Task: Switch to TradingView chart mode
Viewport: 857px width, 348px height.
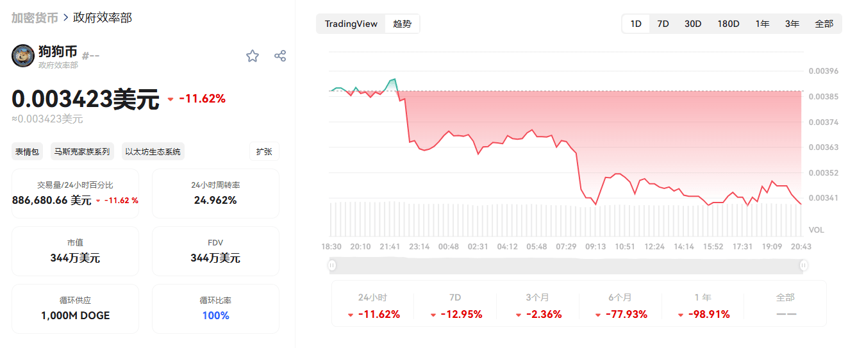Action: tap(351, 24)
